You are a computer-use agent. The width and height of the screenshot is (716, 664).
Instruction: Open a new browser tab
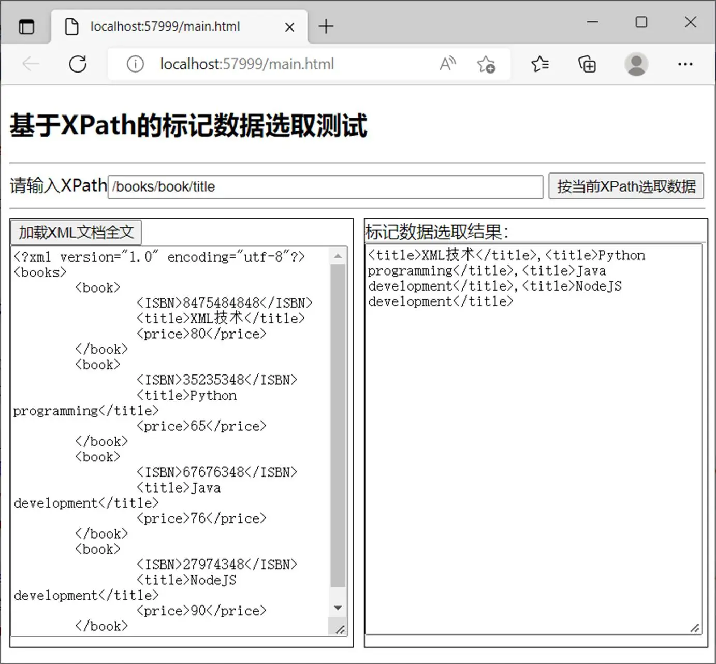(x=326, y=26)
